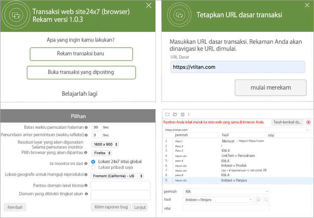Close the Tetapkan URL dasar transaksi dialog

[307, 5]
